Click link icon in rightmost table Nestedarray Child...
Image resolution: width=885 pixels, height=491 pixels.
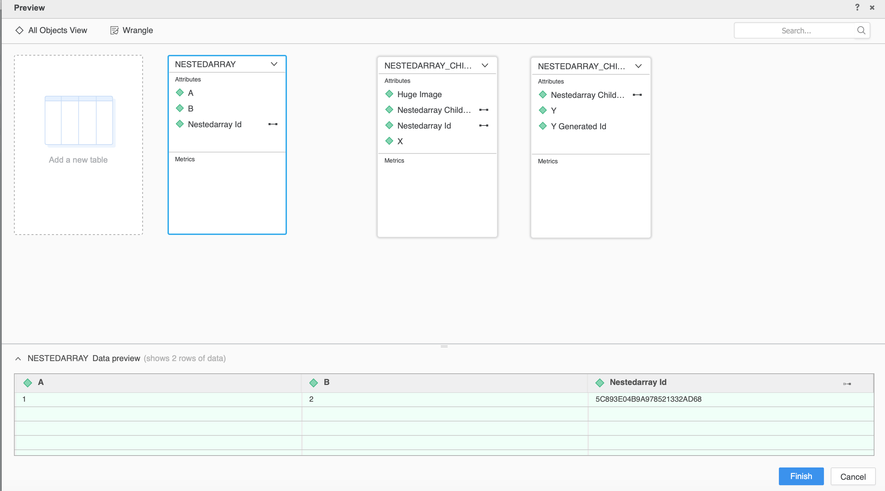pos(637,95)
